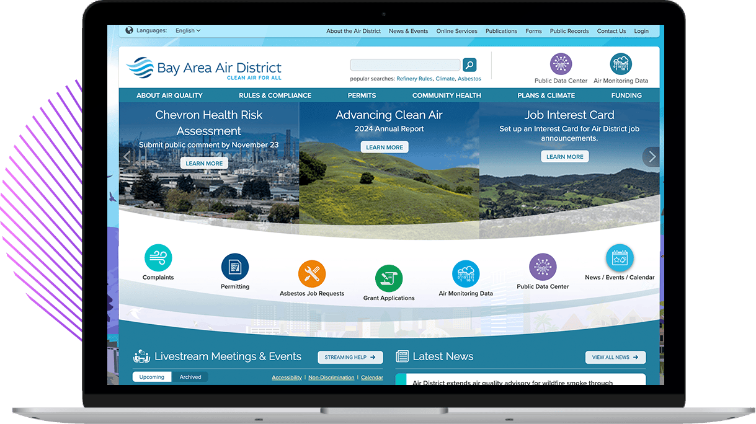Open About the Air District link
The width and height of the screenshot is (756, 424).
[x=354, y=31]
